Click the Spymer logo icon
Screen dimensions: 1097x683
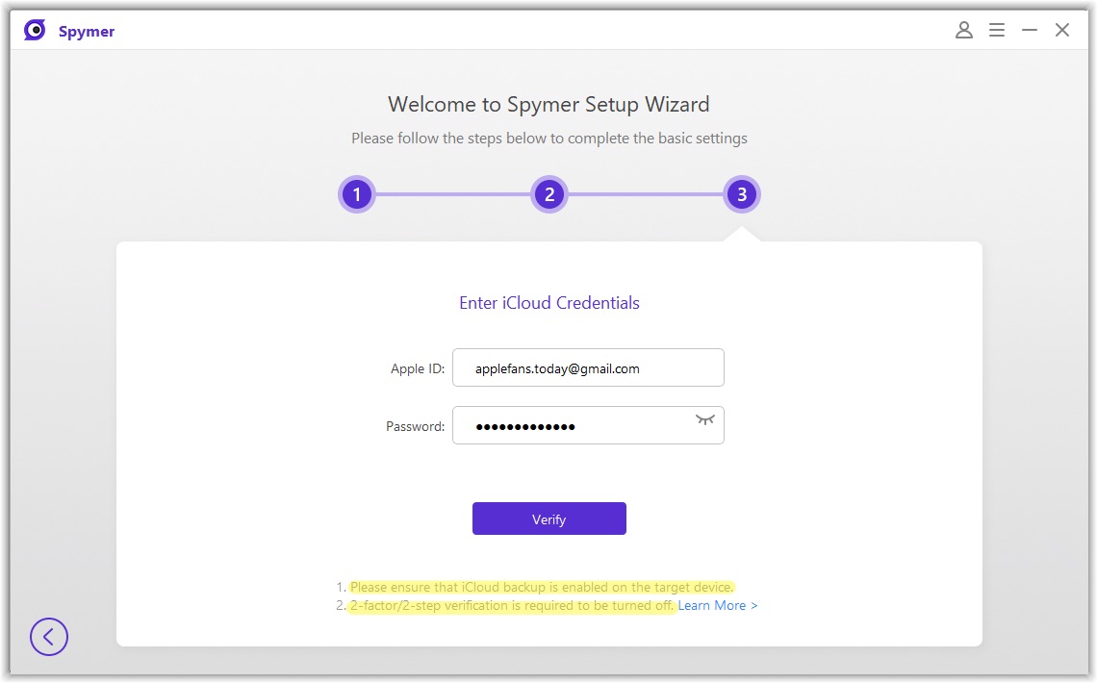[35, 30]
